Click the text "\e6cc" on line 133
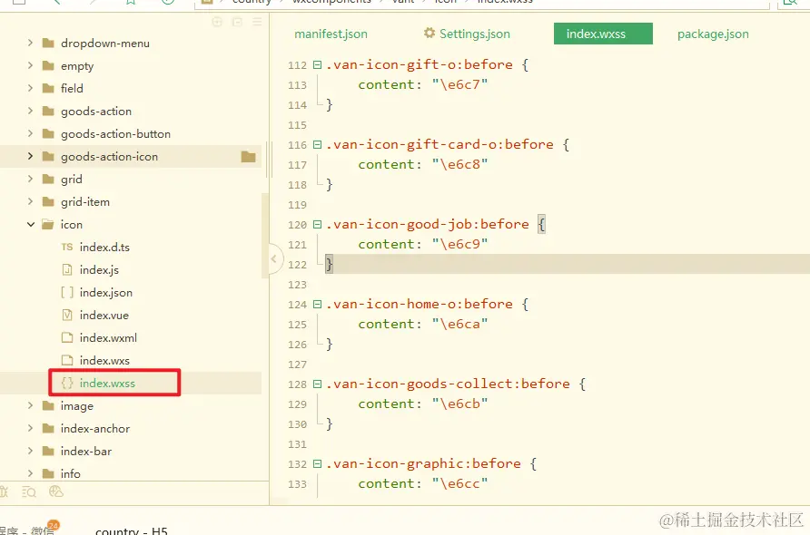Image resolution: width=810 pixels, height=535 pixels. (459, 483)
